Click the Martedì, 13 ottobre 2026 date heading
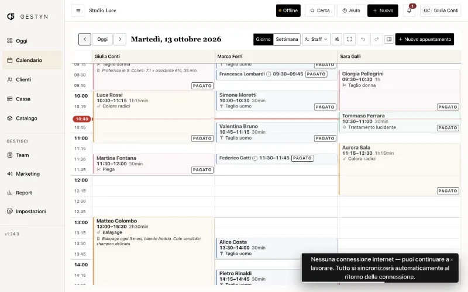 click(176, 39)
